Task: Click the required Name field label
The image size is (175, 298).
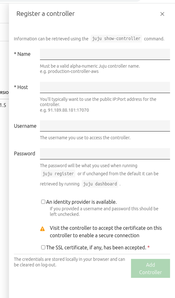Action: pos(22,54)
